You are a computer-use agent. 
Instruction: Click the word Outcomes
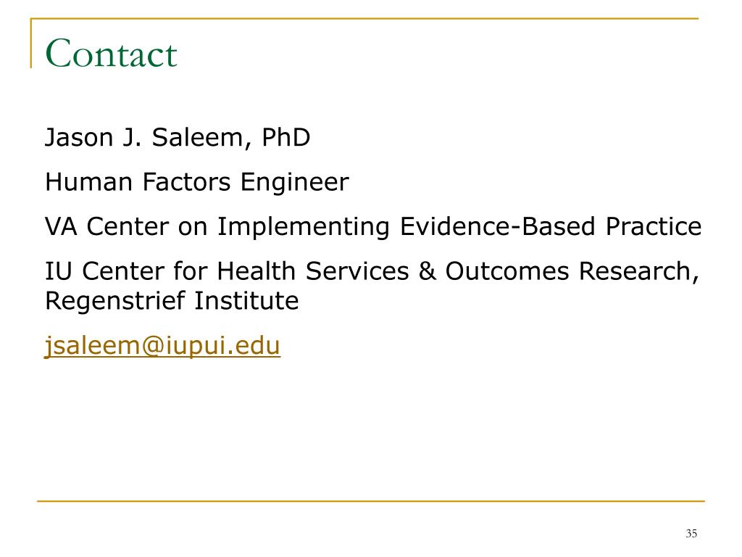(507, 271)
